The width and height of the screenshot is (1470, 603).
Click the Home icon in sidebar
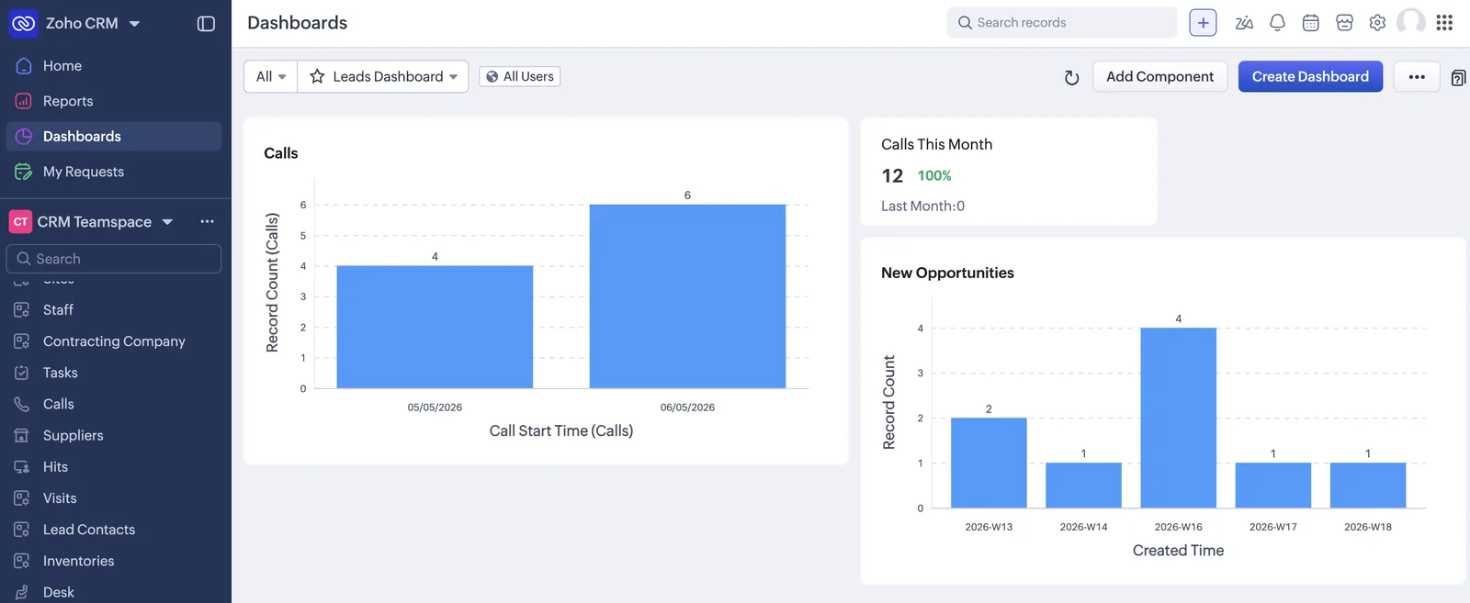[24, 66]
